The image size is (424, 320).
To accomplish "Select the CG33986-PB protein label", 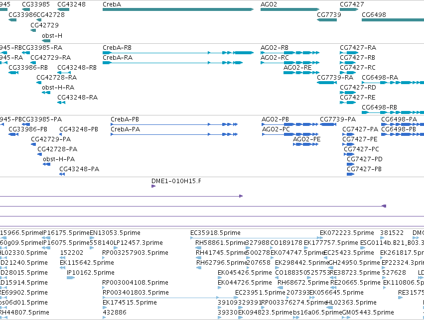I will 28,129.
